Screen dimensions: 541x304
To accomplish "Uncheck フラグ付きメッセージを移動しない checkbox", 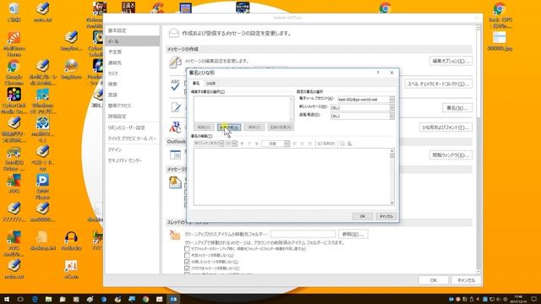I will click(187, 269).
